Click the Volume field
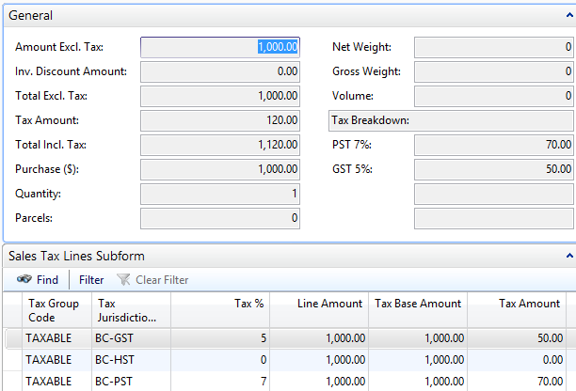 [494, 96]
